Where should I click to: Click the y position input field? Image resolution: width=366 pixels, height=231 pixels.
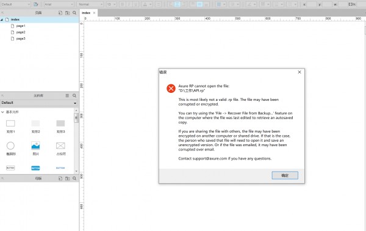pos(327,4)
